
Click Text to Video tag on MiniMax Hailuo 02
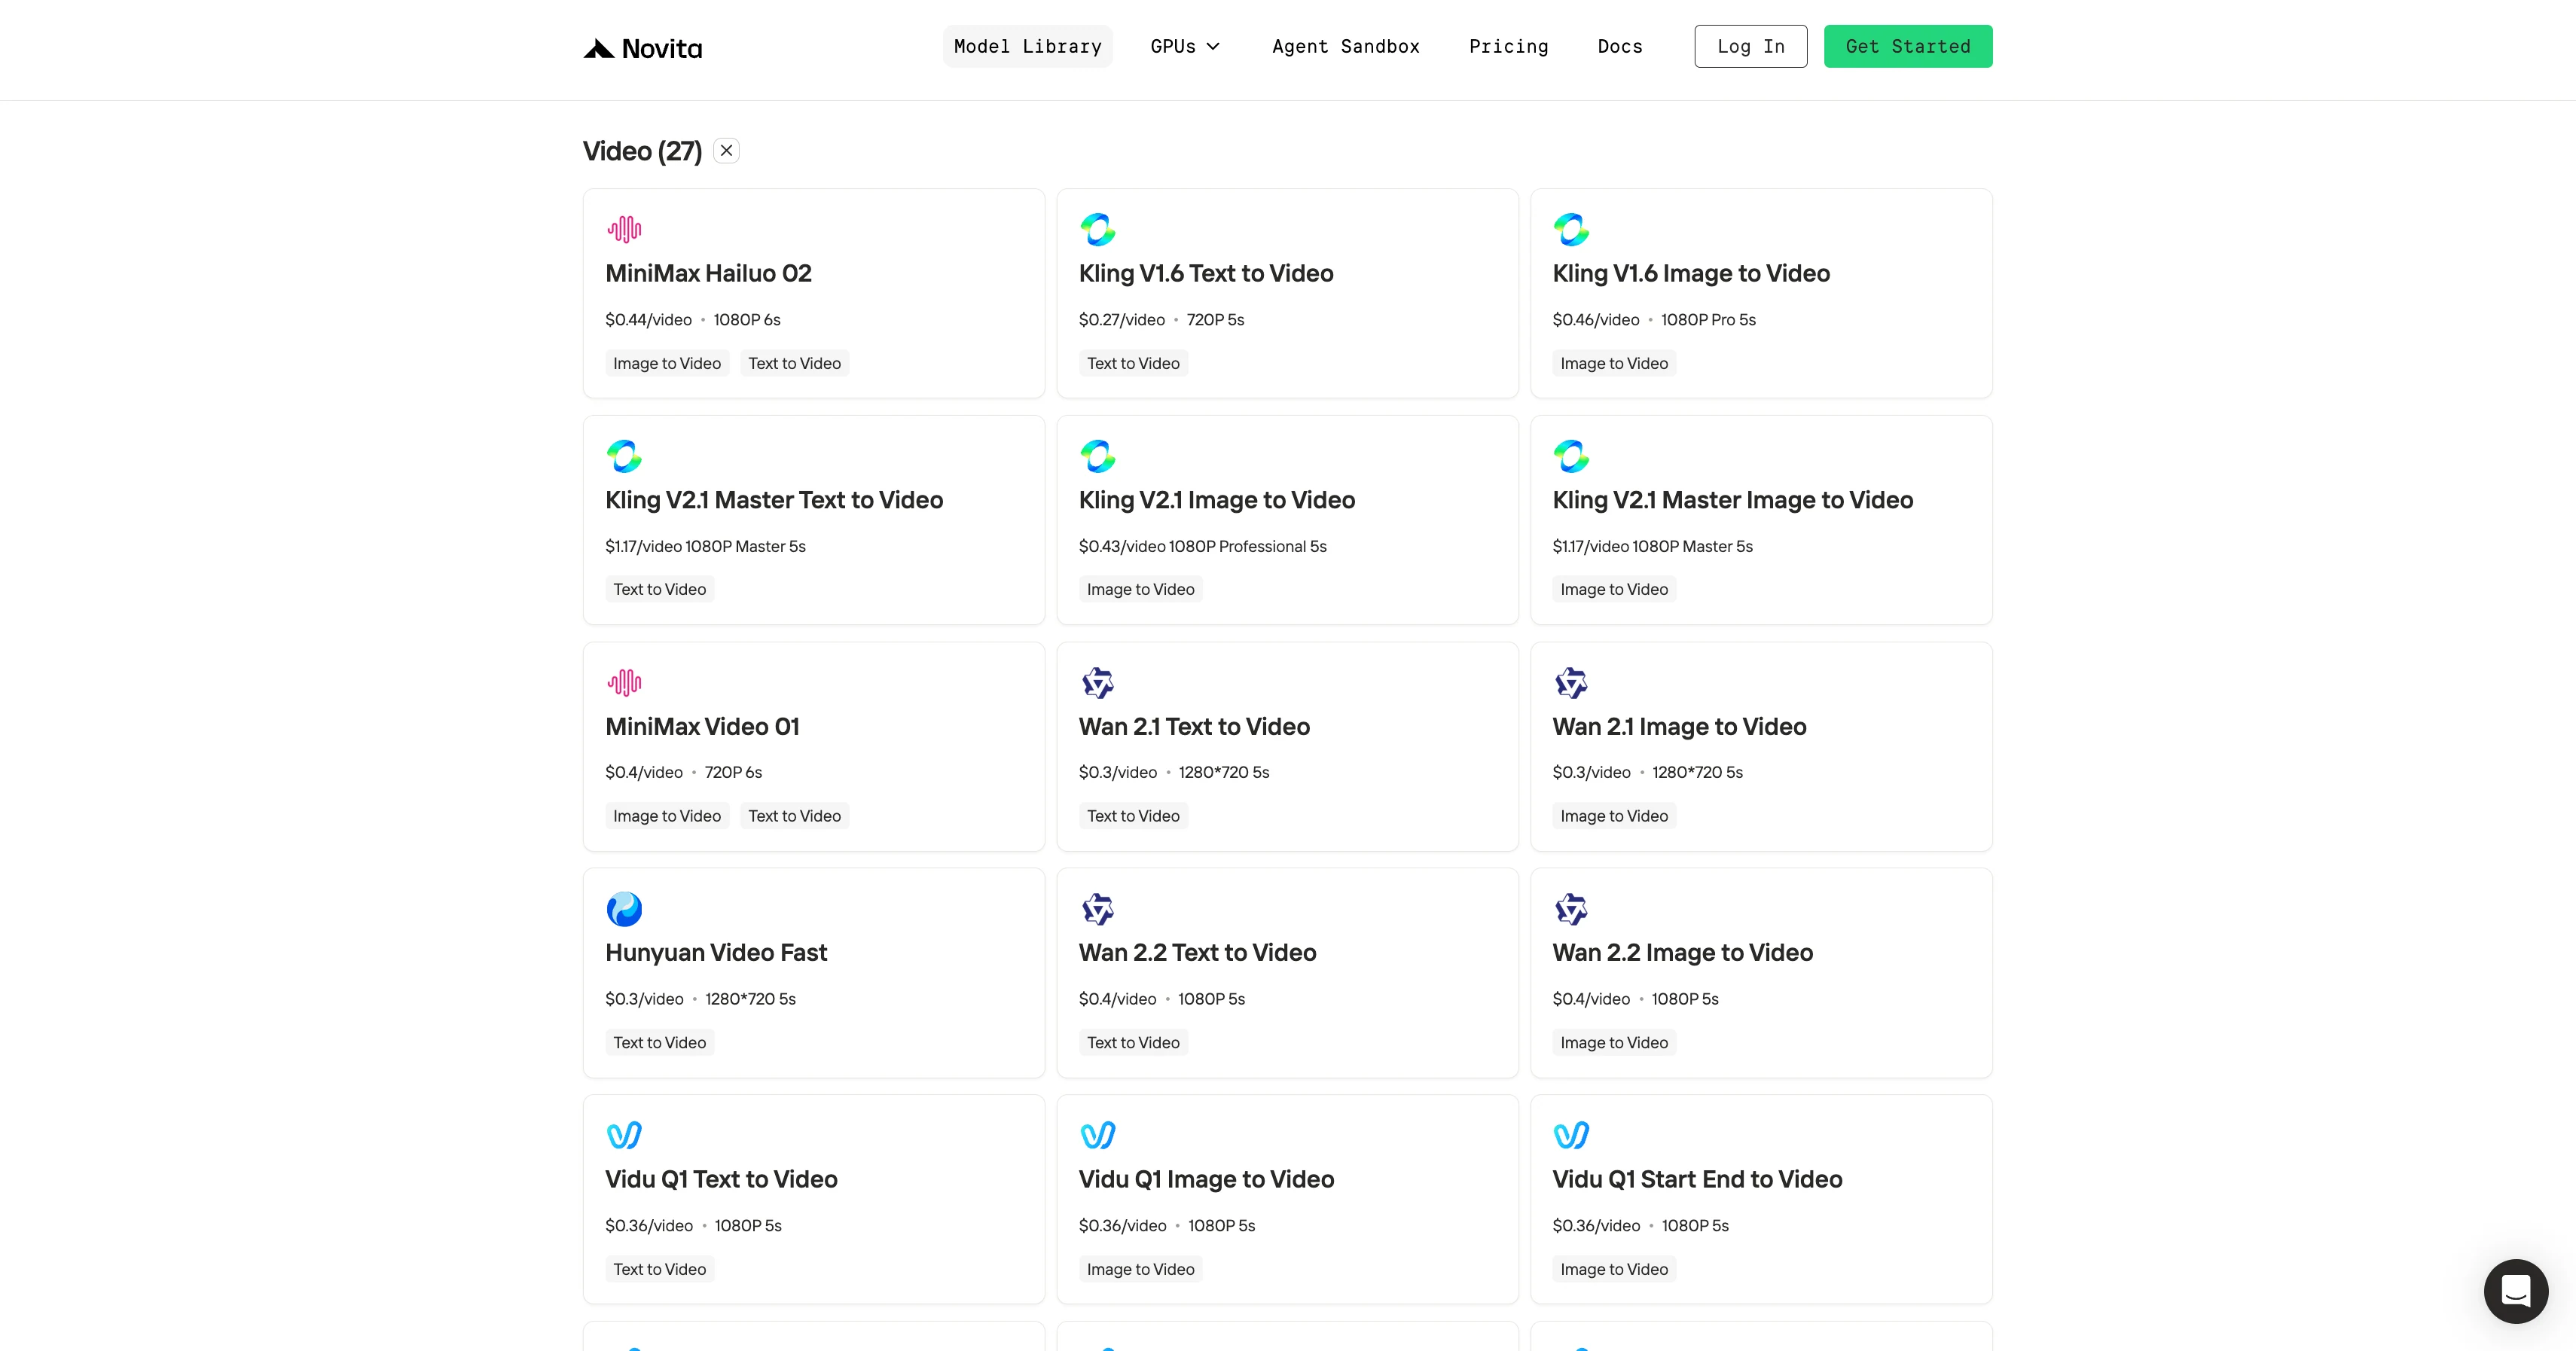click(x=794, y=363)
